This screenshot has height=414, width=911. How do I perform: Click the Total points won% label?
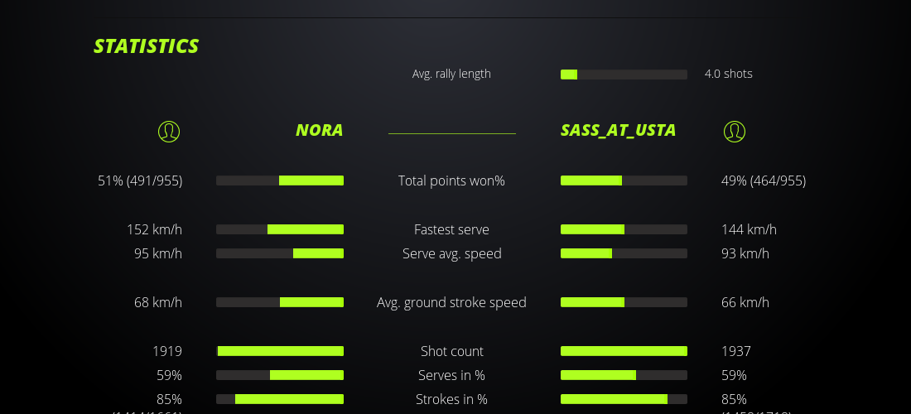(x=451, y=181)
